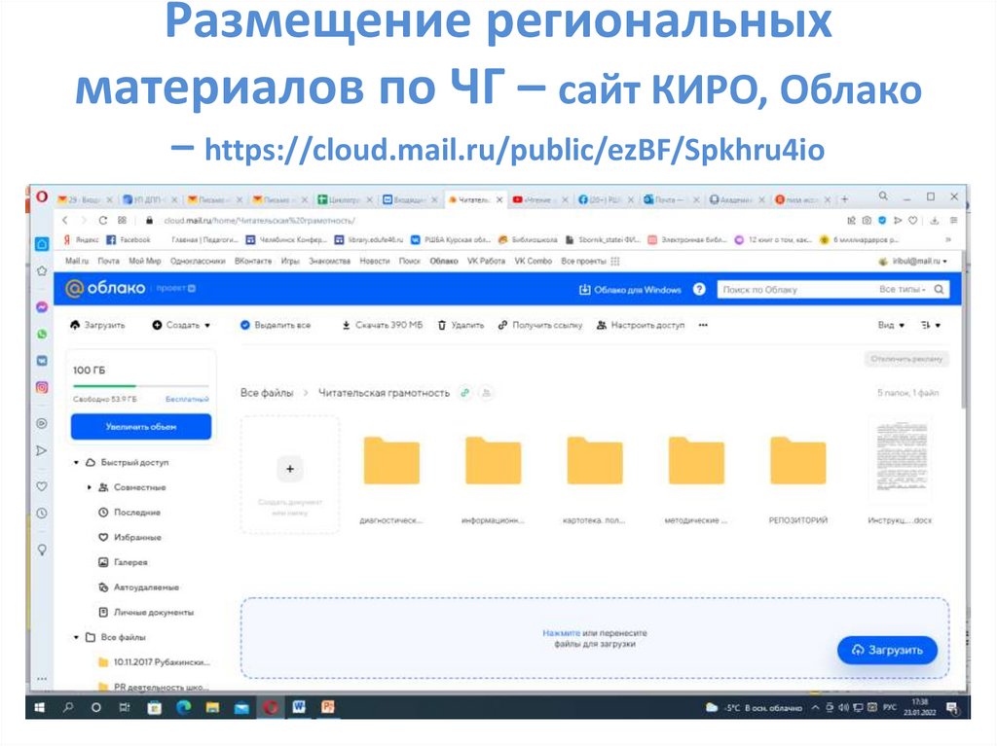Click the public link icon beside Читательская грамотность
Image resolution: width=997 pixels, height=746 pixels.
[x=465, y=393]
